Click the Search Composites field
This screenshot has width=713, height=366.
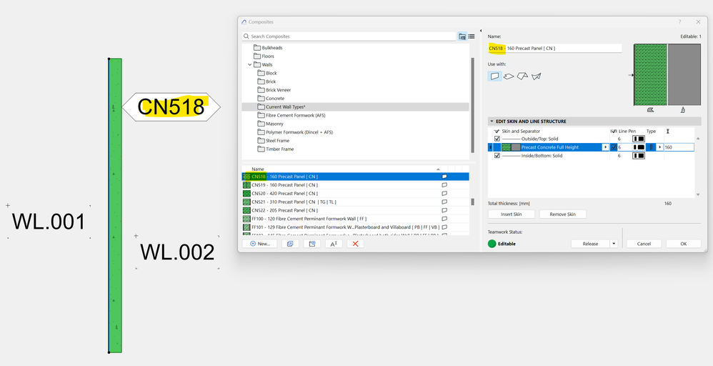coord(349,36)
